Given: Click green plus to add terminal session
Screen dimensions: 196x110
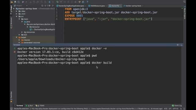Looking at the screenshot, I should [15, 48].
